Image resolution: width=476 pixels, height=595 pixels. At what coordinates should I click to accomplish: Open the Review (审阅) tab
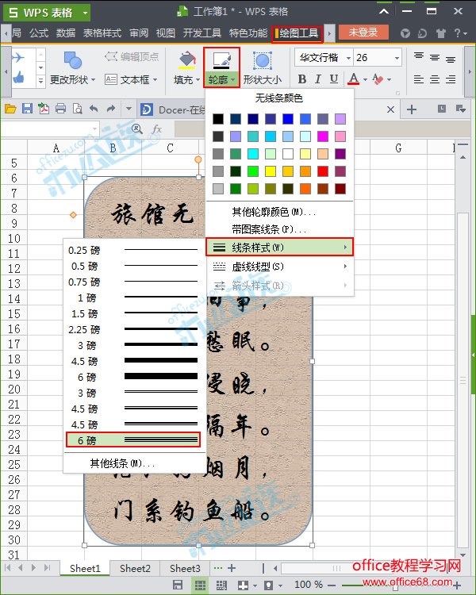pyautogui.click(x=139, y=33)
